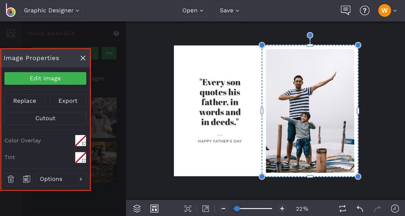Open the history clock icon

tap(395, 209)
